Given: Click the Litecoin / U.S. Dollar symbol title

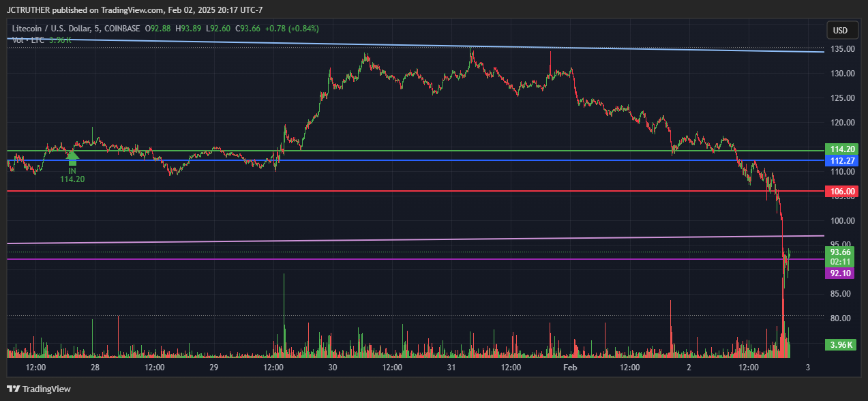Looking at the screenshot, I should (55, 29).
